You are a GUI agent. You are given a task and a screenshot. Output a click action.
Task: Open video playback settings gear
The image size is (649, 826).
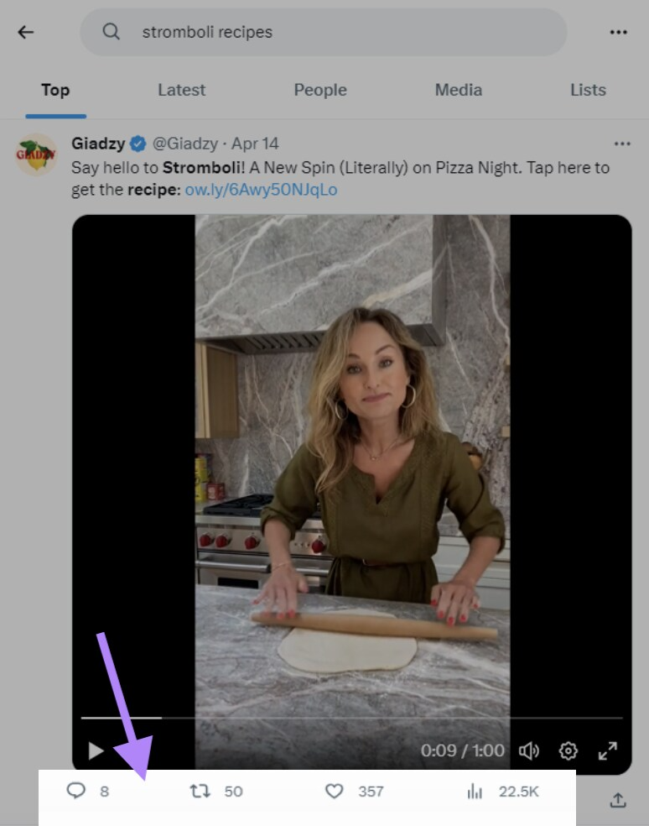(x=569, y=751)
